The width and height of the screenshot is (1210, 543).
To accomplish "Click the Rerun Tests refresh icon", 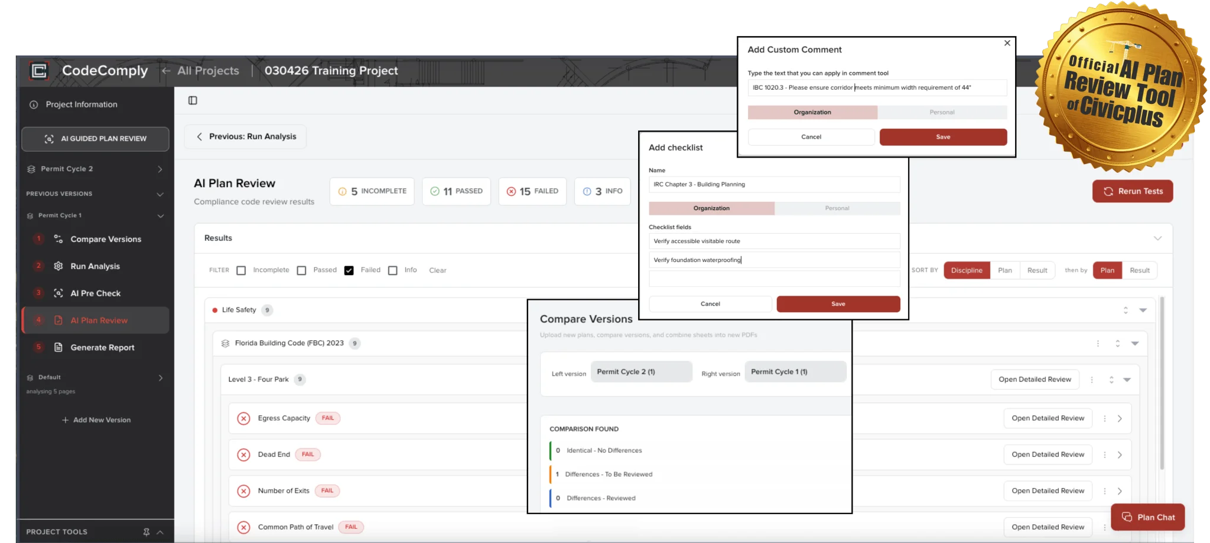I will tap(1108, 191).
